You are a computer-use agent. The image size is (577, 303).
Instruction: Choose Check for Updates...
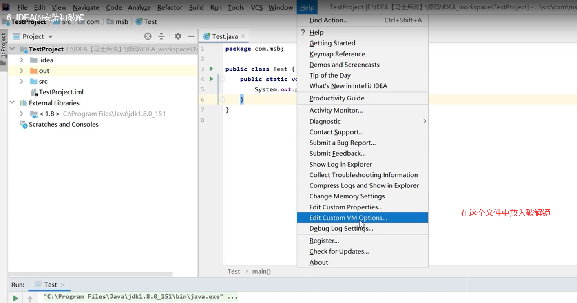(363, 251)
